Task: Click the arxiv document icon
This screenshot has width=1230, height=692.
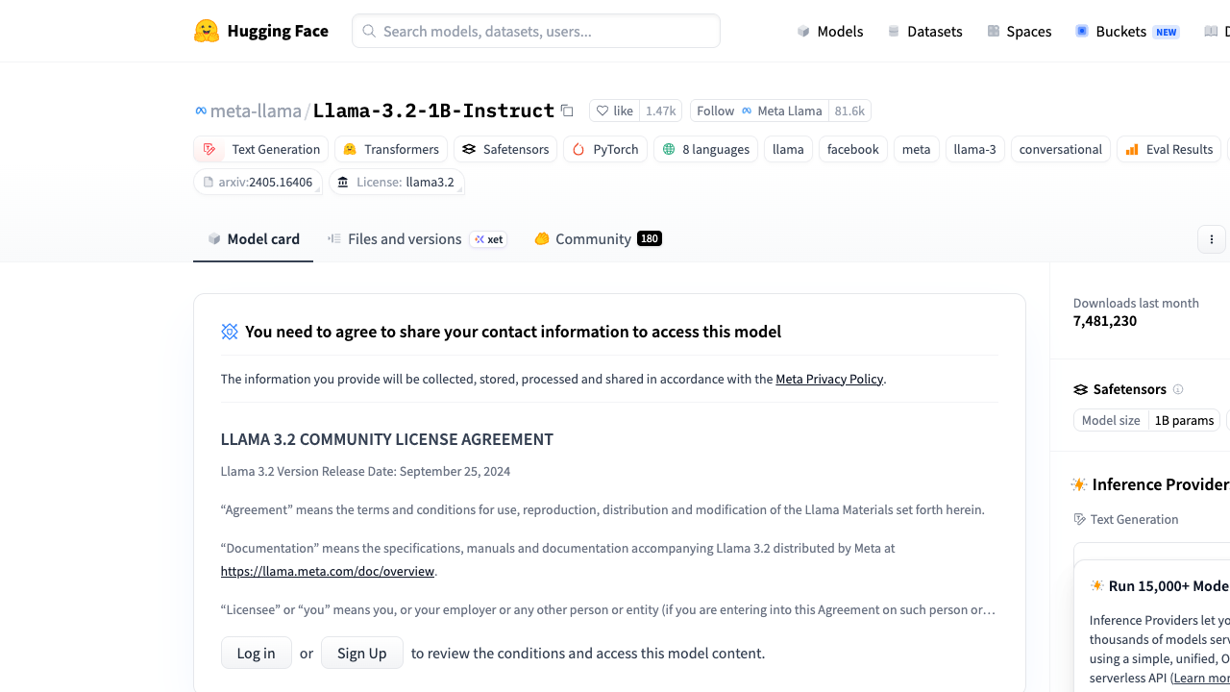Action: coord(208,182)
